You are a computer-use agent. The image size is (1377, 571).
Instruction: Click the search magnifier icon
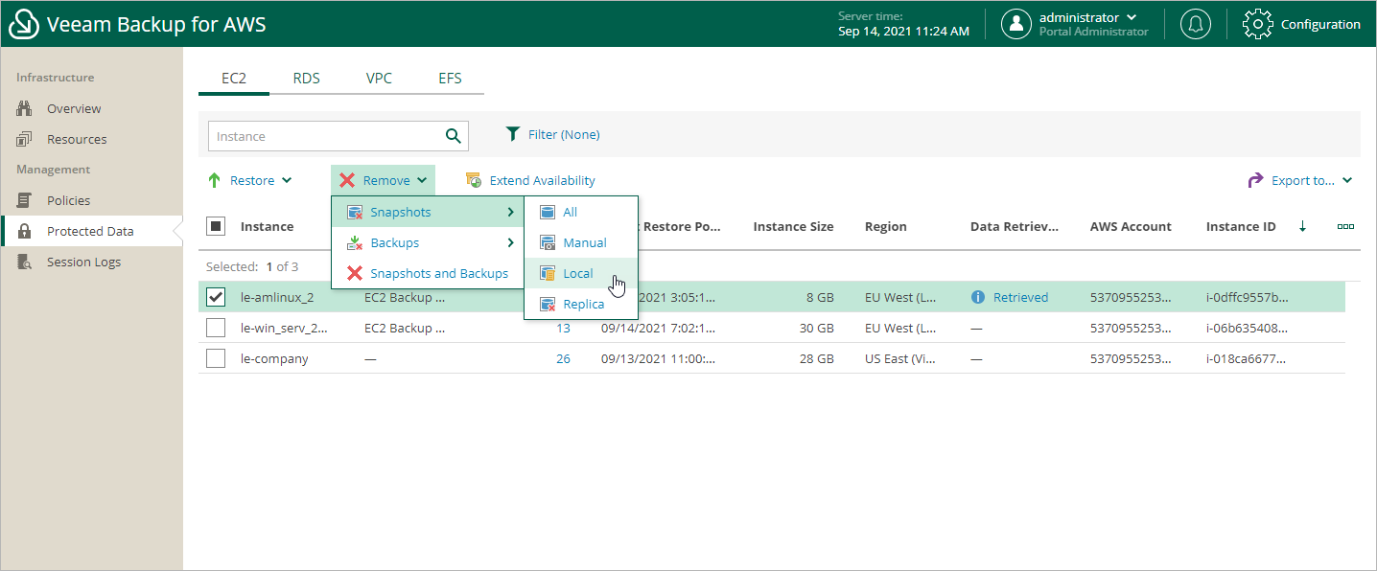(454, 136)
